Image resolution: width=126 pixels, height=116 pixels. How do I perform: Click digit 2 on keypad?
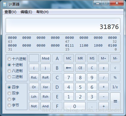[80, 97]
